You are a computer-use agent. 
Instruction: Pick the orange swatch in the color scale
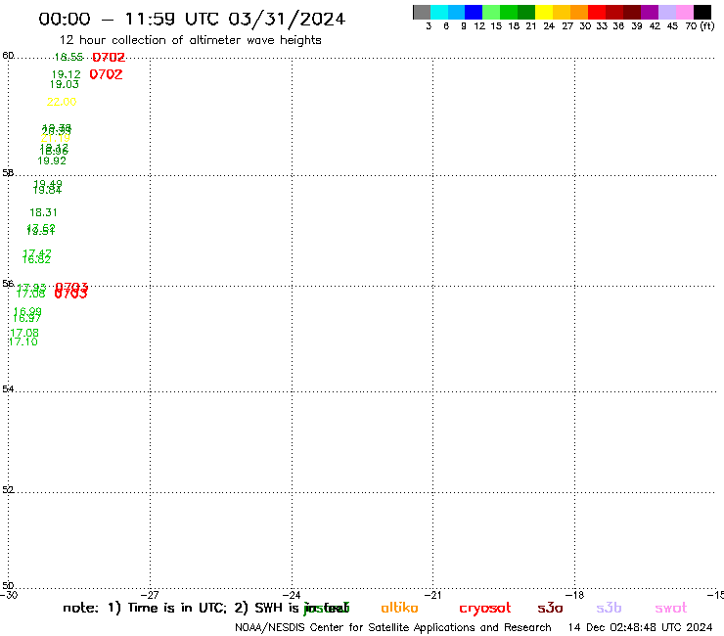tap(579, 12)
